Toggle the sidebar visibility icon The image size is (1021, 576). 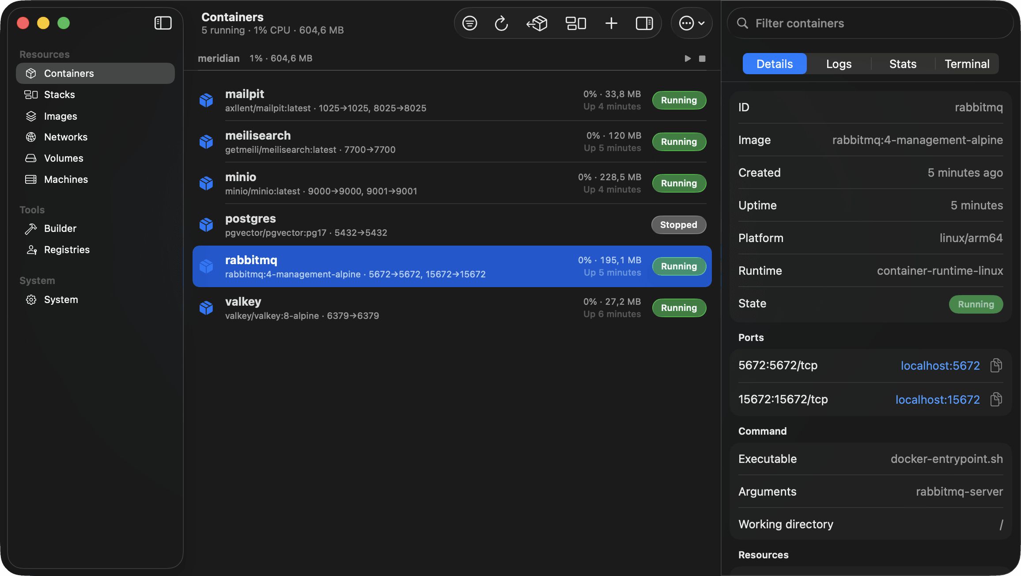163,23
